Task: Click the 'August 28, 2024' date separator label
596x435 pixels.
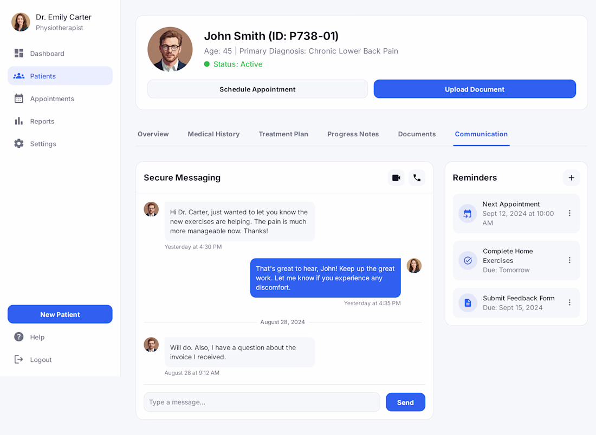Action: pyautogui.click(x=282, y=322)
